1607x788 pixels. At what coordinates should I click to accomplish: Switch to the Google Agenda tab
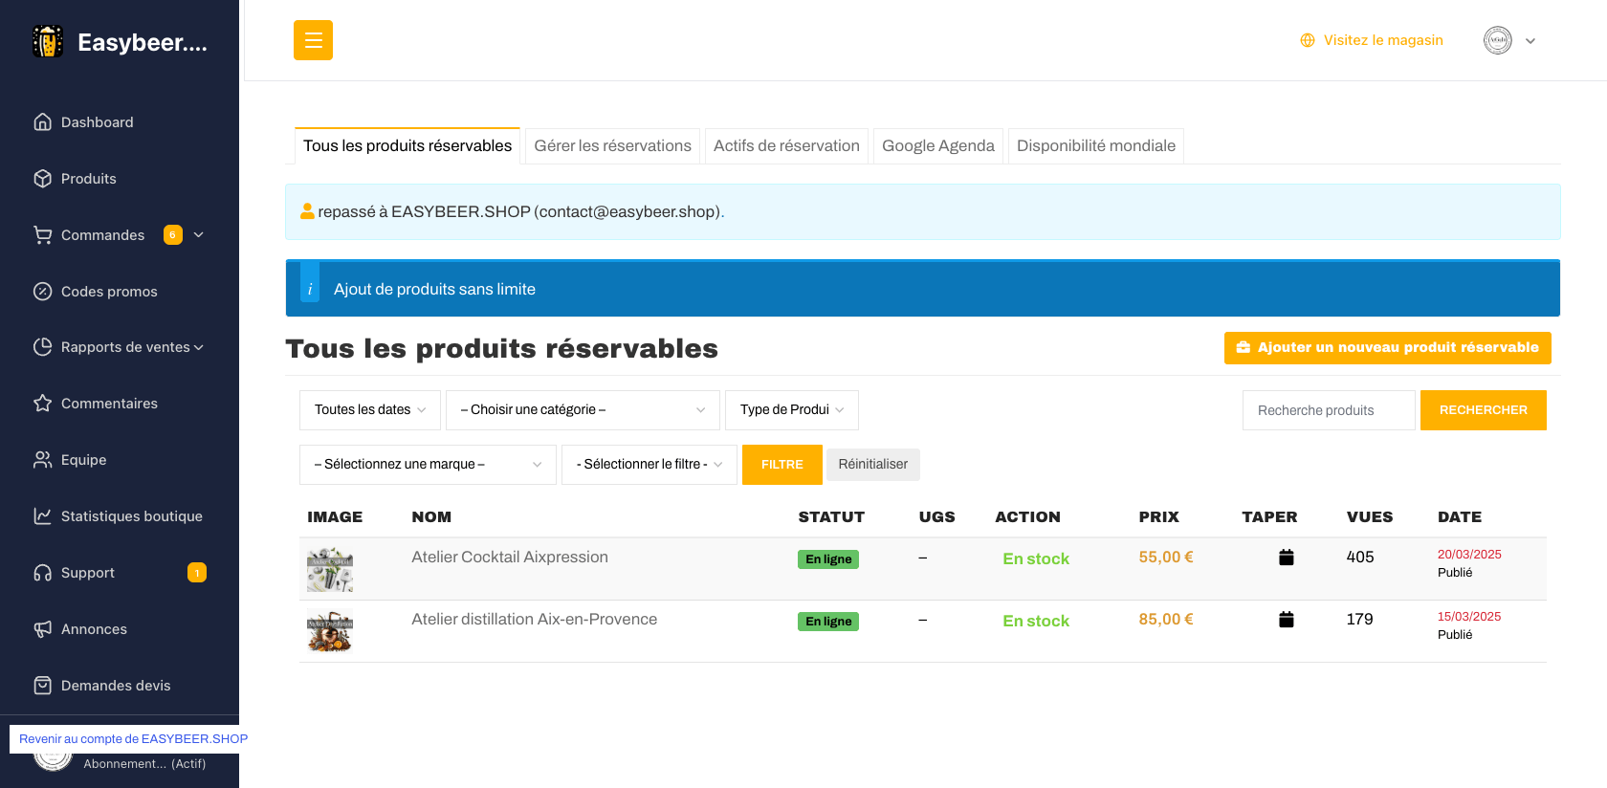click(937, 146)
